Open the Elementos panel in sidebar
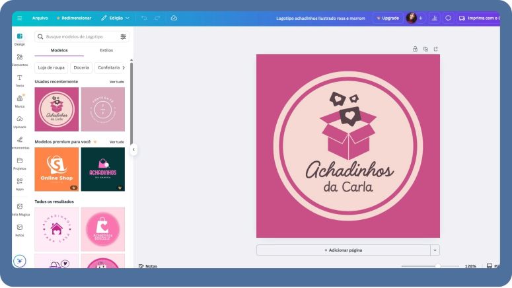The width and height of the screenshot is (512, 288). pos(19,59)
